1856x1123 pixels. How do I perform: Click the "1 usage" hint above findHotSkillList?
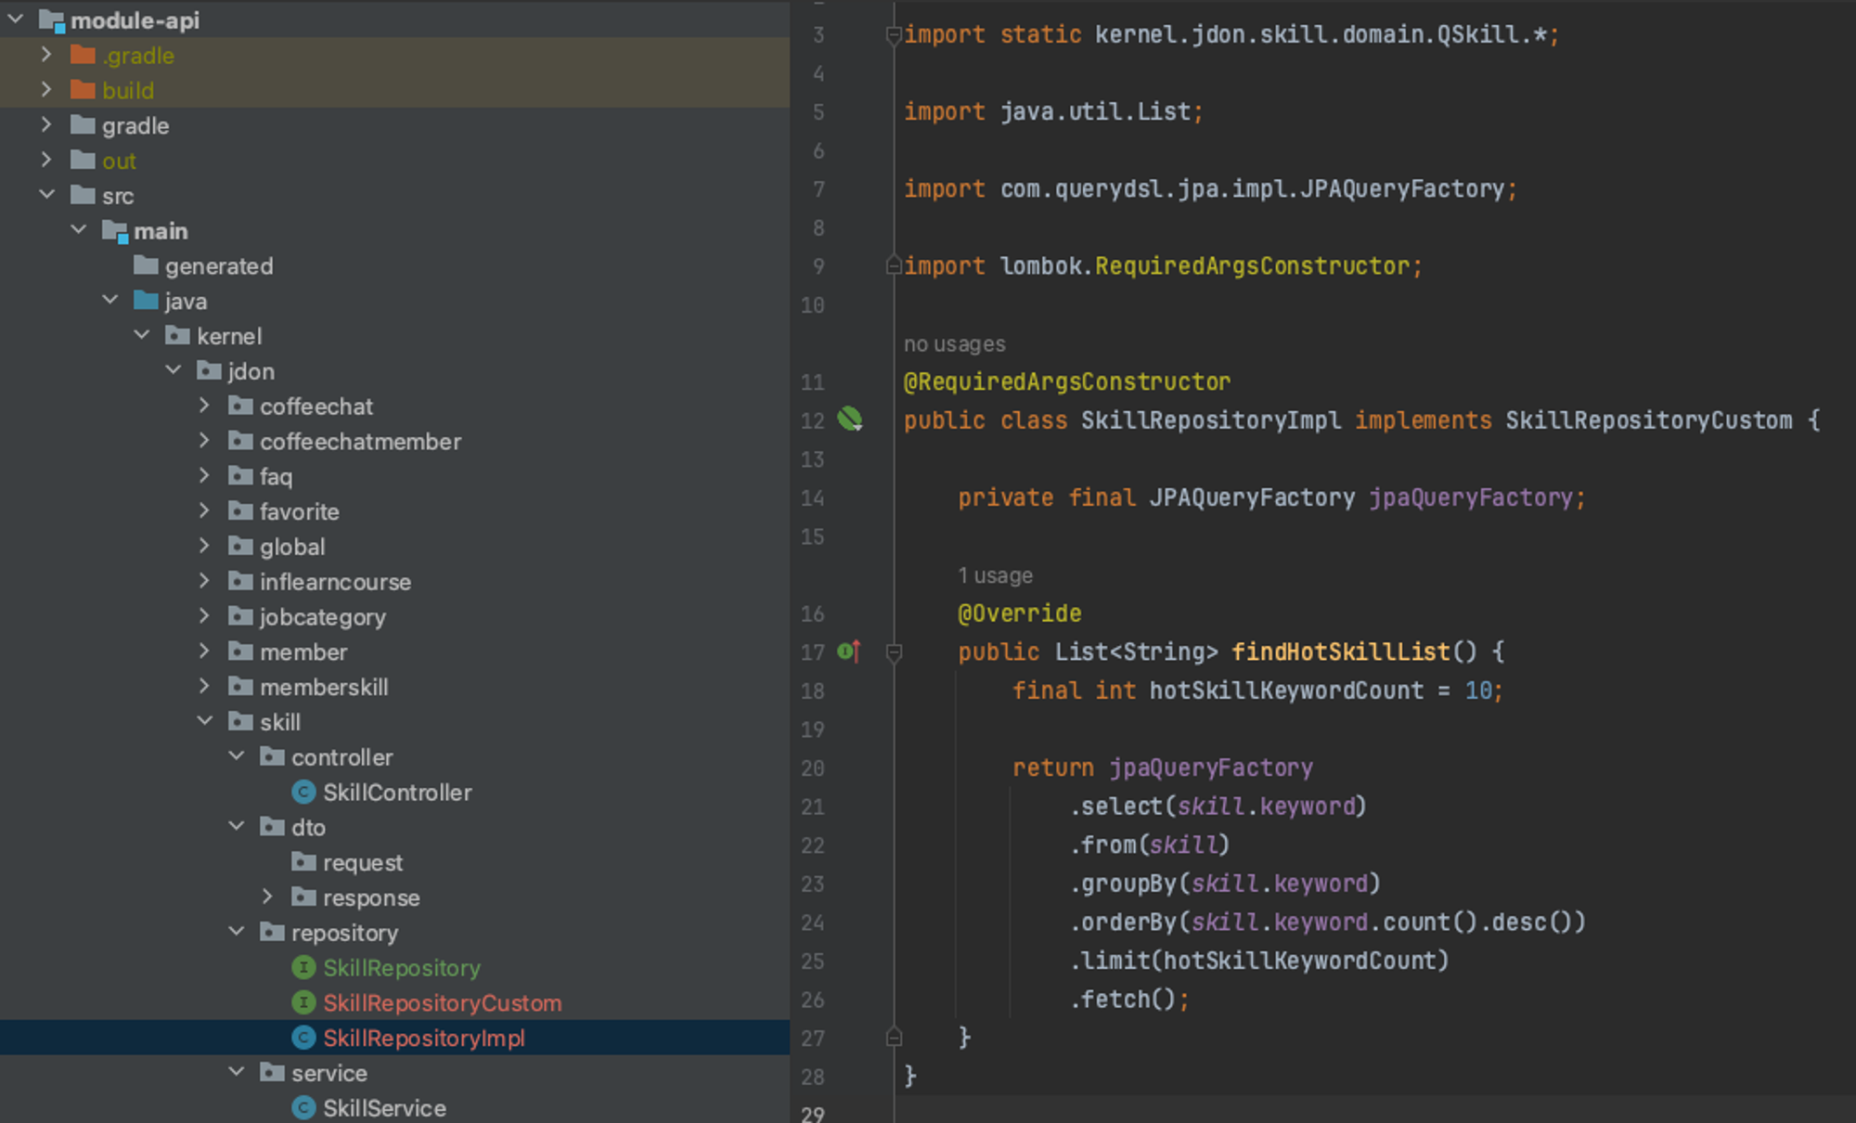point(995,575)
